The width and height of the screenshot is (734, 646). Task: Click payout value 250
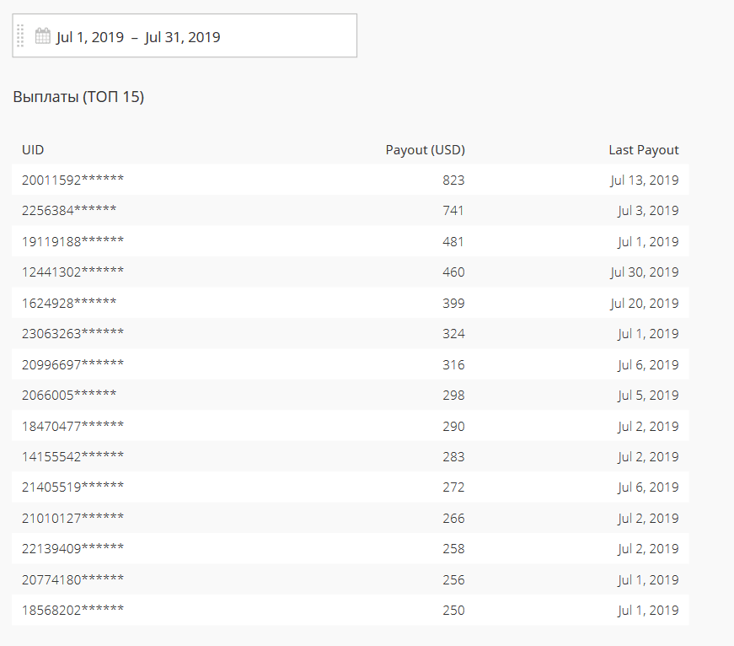pyautogui.click(x=453, y=611)
